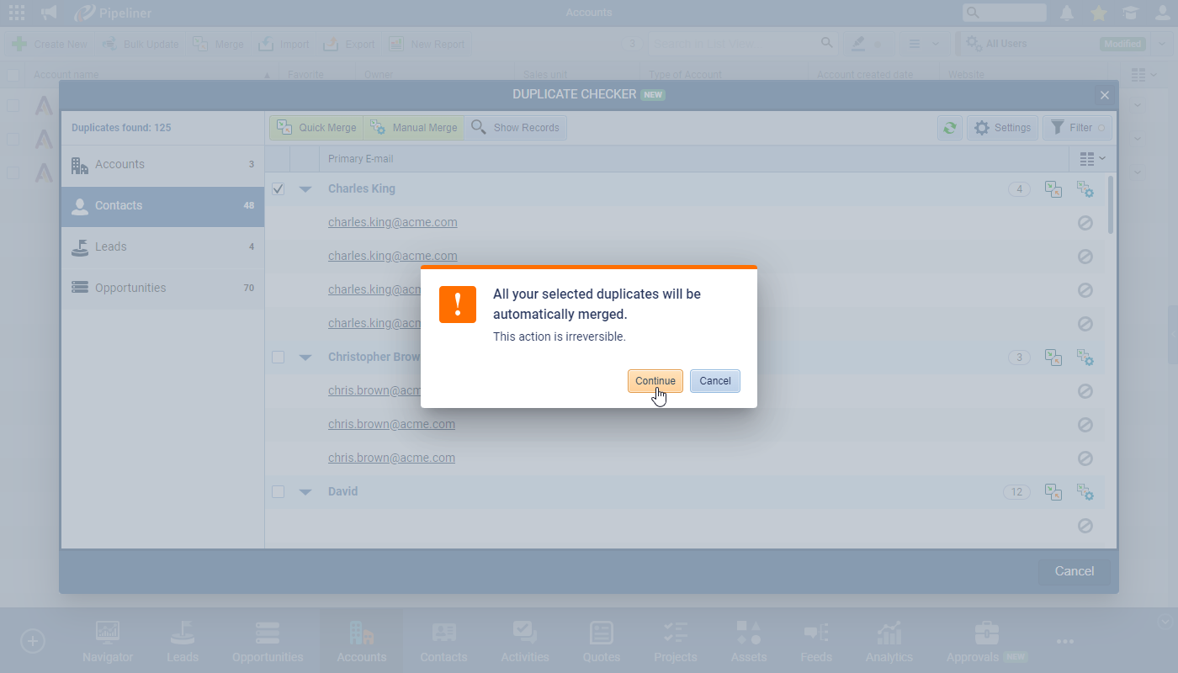Open the chris.brown@acme.com link in third row
The height and width of the screenshot is (673, 1178).
point(391,458)
